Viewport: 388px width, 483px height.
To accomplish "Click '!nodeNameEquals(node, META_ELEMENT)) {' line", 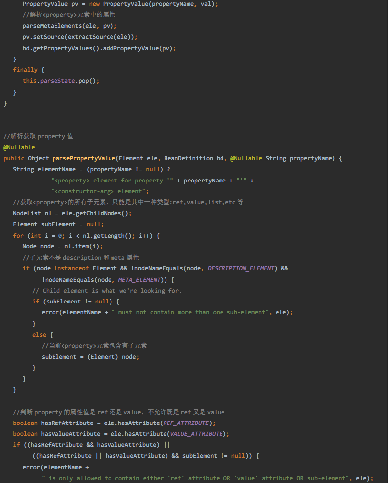I will point(108,280).
